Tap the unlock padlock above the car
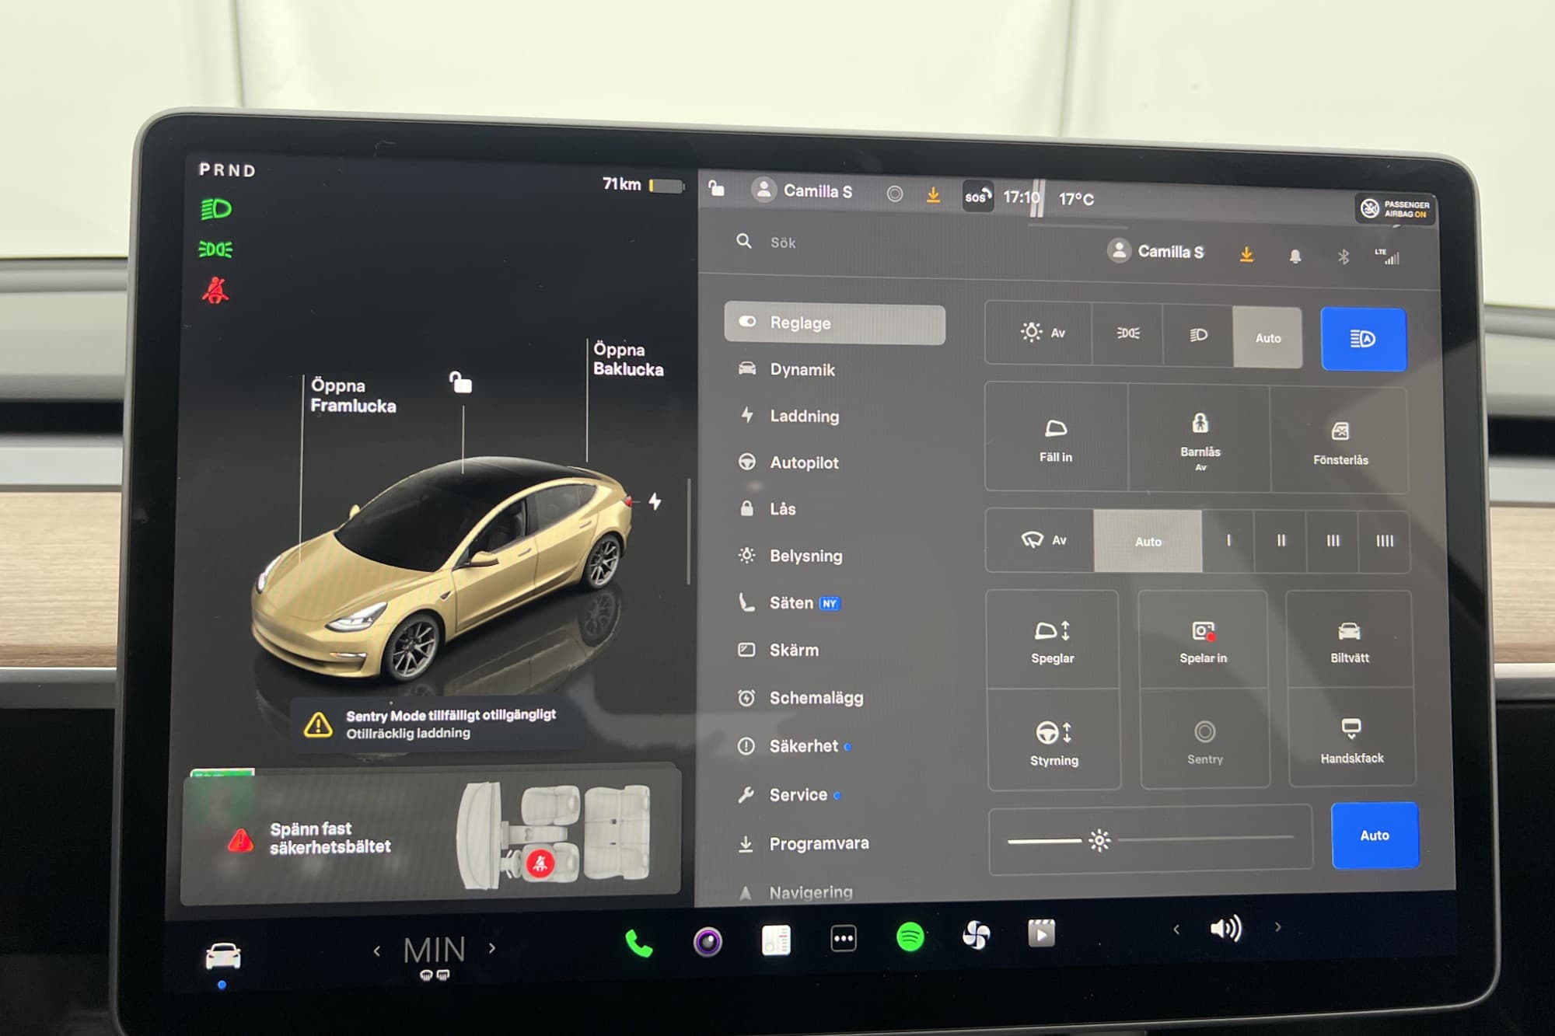The height and width of the screenshot is (1036, 1555). (x=460, y=382)
